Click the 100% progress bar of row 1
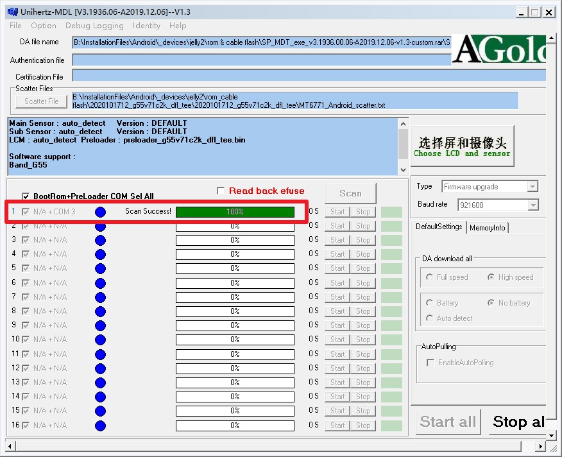Viewport: 562px width, 457px height. click(235, 212)
